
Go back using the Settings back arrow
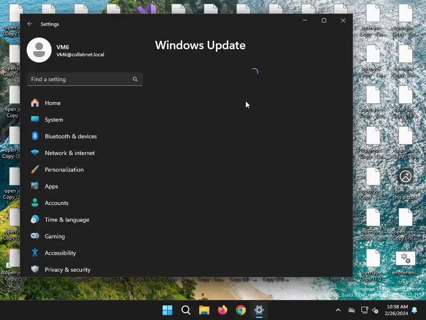pos(30,24)
